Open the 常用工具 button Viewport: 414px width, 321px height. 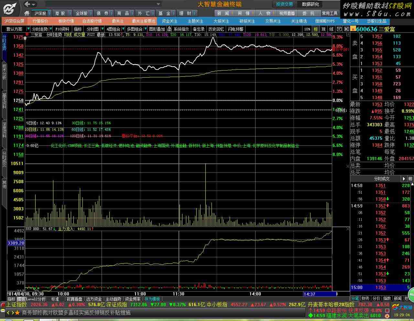point(330,13)
